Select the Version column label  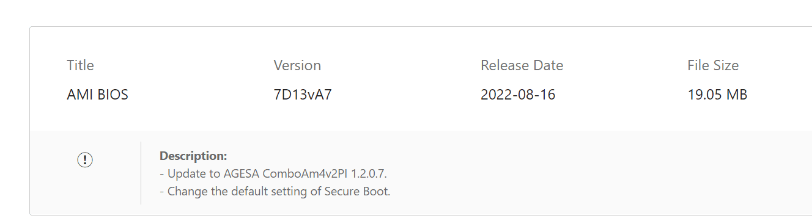tap(297, 65)
